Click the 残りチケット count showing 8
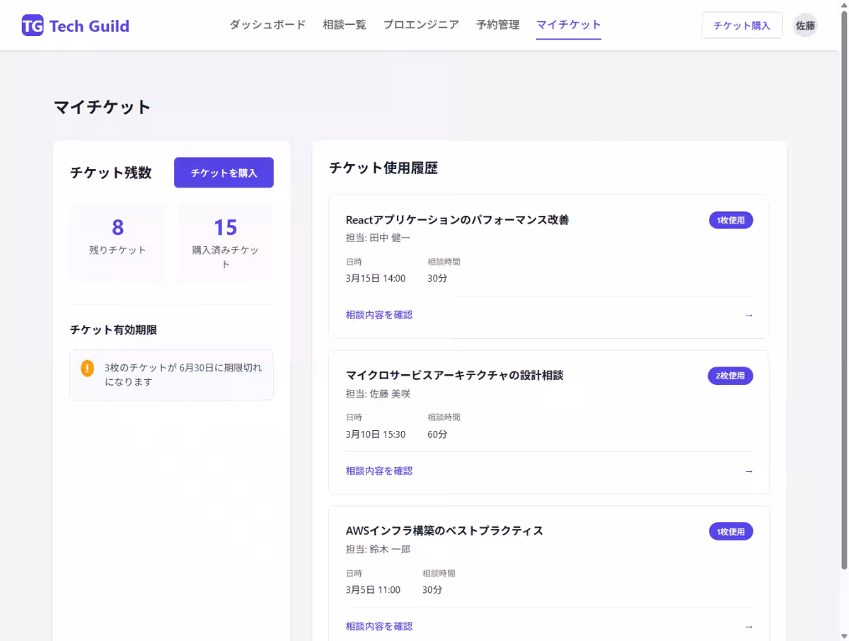This screenshot has height=641, width=849. (x=117, y=241)
